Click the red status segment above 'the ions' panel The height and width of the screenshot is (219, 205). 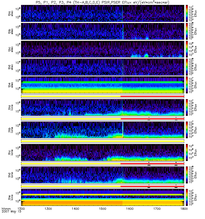point(152,186)
